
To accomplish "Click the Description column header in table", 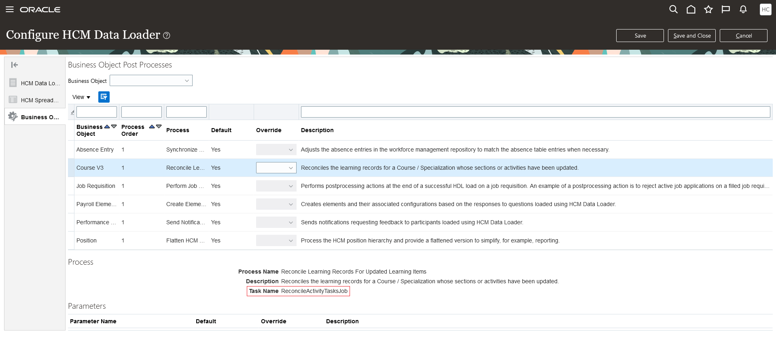I will coord(317,130).
